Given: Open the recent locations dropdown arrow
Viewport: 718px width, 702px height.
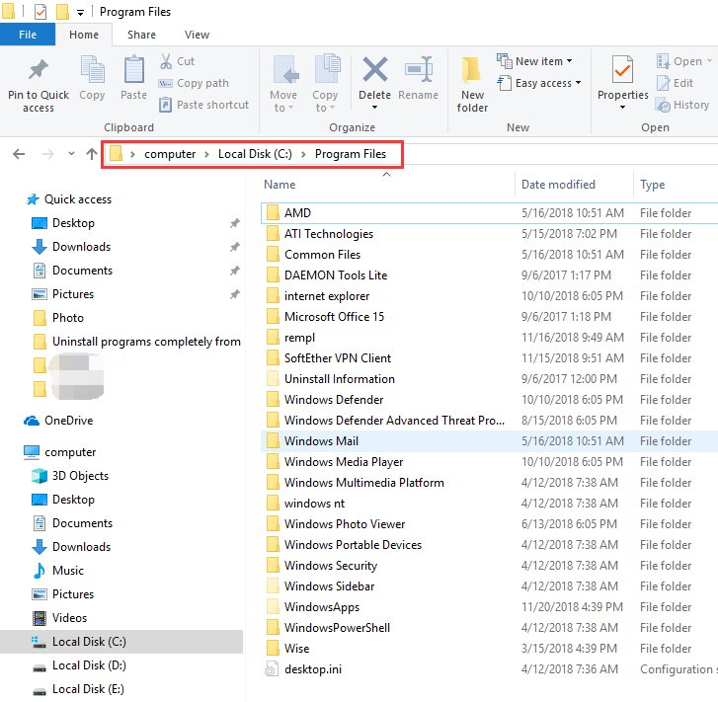Looking at the screenshot, I should [x=71, y=153].
